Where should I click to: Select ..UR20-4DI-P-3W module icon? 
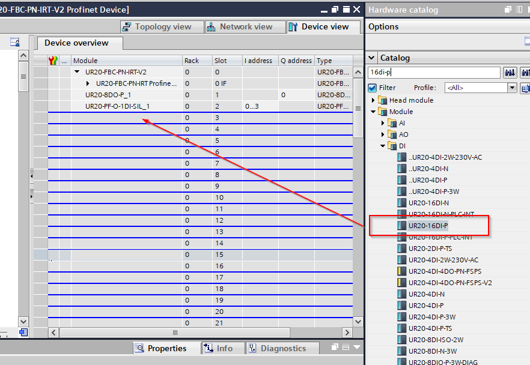(x=401, y=192)
